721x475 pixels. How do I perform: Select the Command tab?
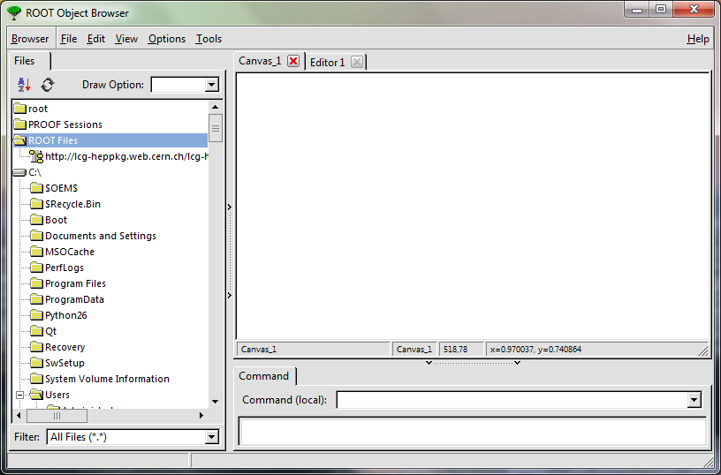[263, 376]
